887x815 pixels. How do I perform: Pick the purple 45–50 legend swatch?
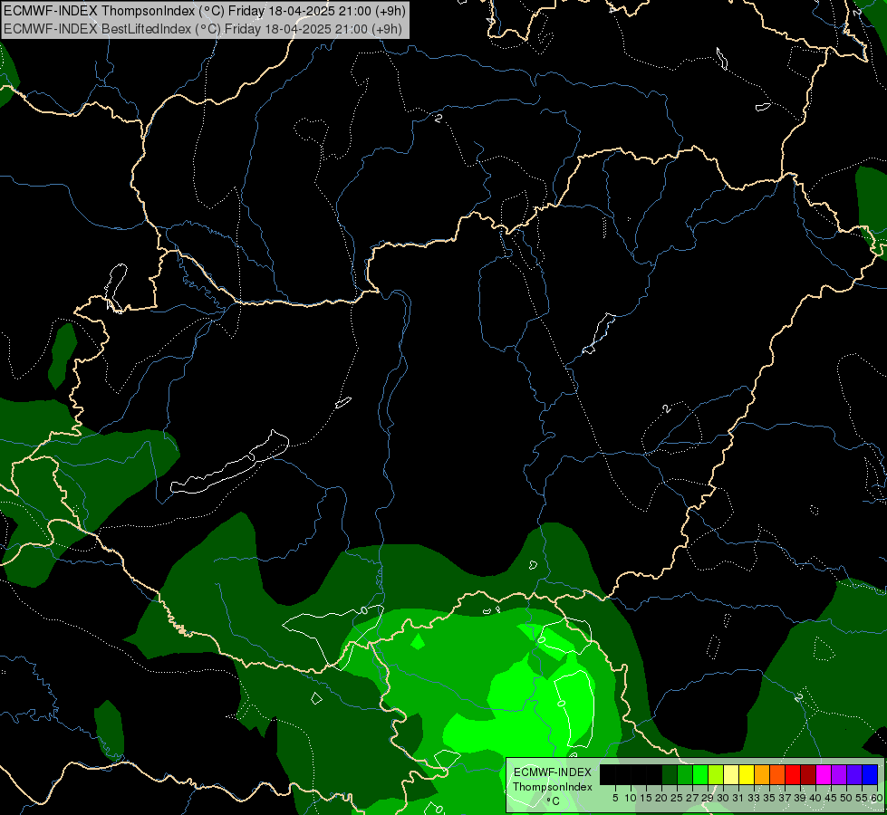[839, 774]
